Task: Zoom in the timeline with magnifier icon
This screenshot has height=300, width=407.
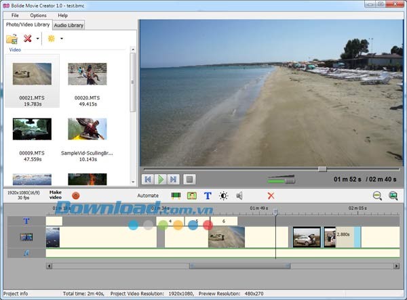Action: [393, 196]
